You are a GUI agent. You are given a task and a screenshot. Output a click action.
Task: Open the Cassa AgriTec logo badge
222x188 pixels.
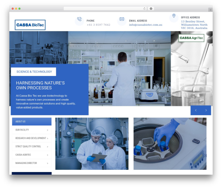coord(191,38)
